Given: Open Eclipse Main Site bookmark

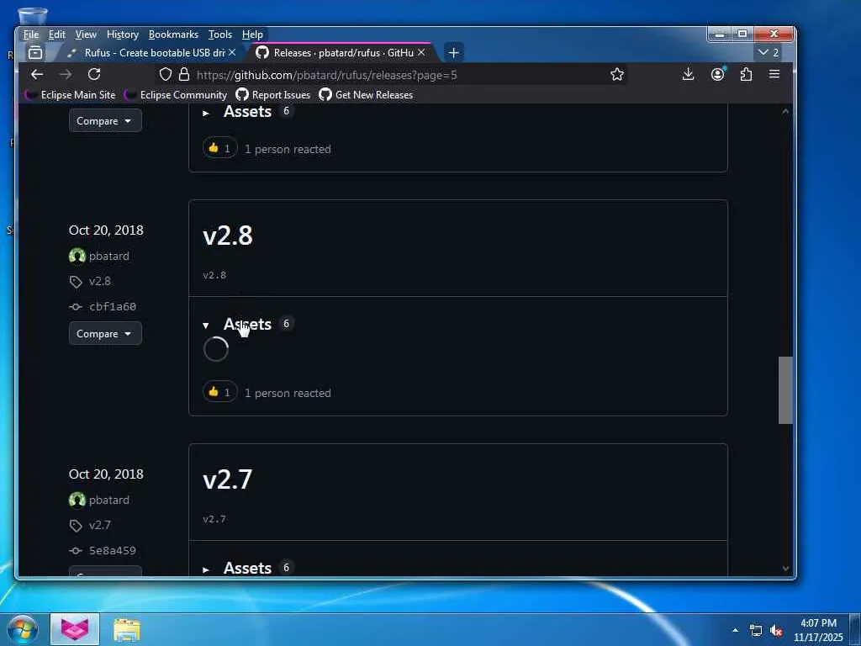Looking at the screenshot, I should pos(71,95).
